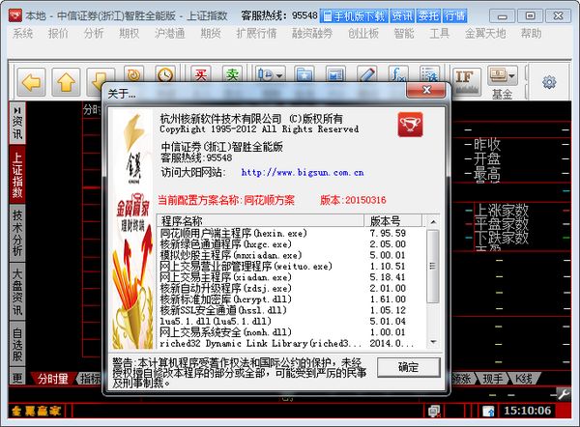Viewport: 580px width, 427px height.
Task: Switch to the 分时量 bottom tab
Action: pos(52,379)
